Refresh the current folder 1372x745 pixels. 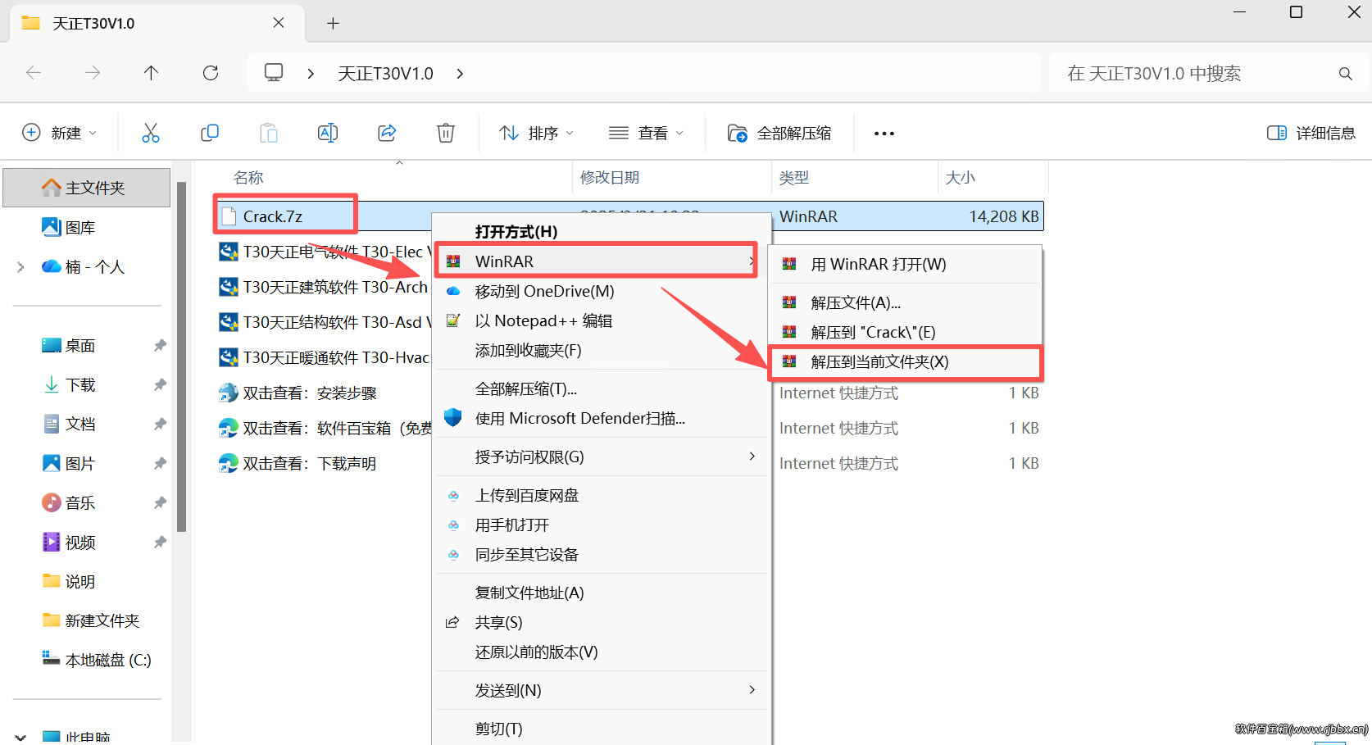[211, 73]
